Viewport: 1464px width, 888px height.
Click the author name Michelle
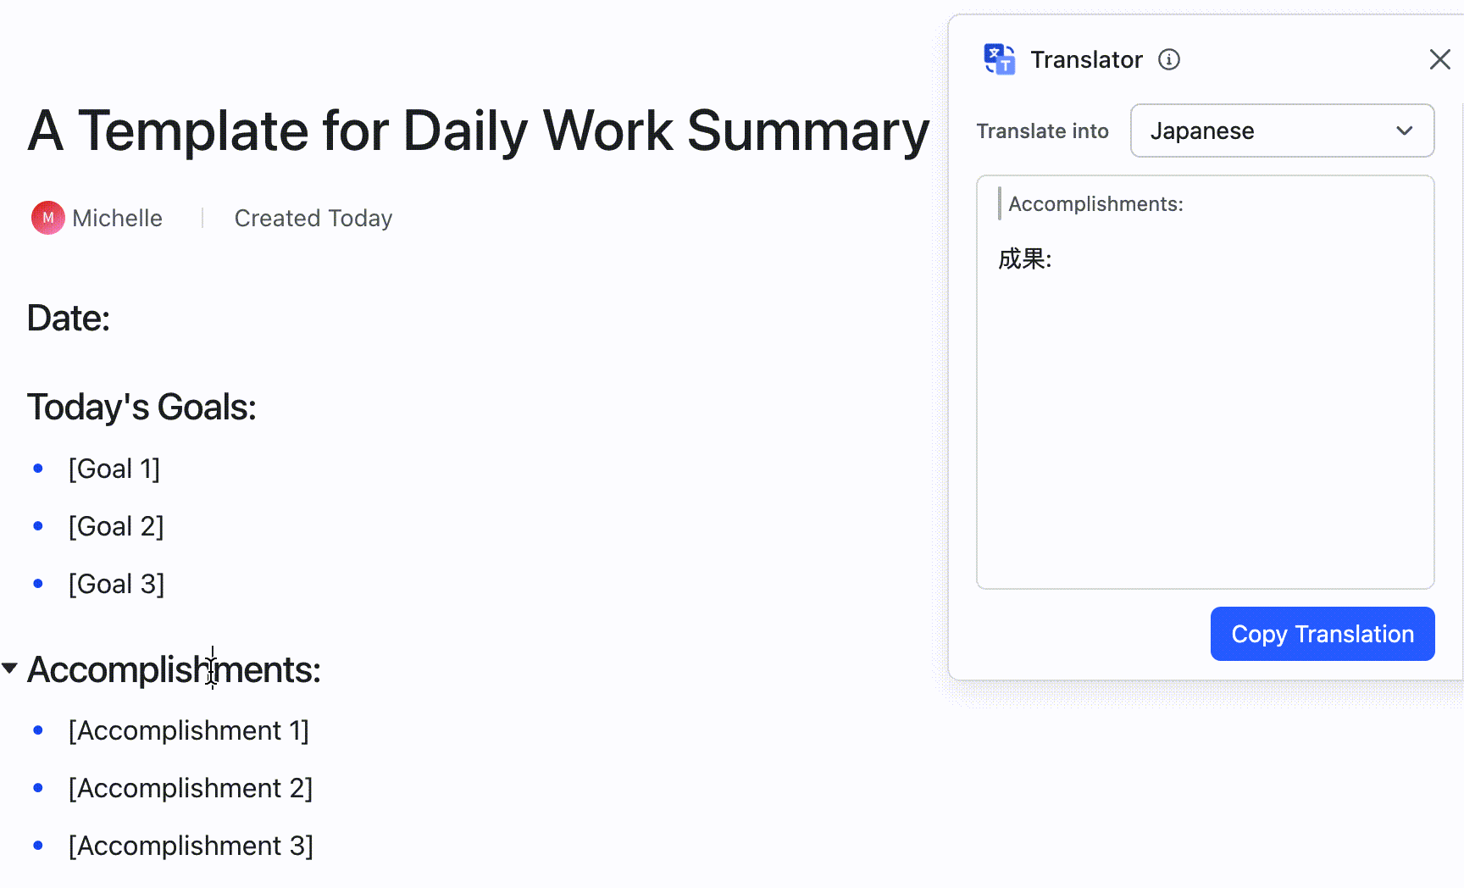pyautogui.click(x=117, y=218)
